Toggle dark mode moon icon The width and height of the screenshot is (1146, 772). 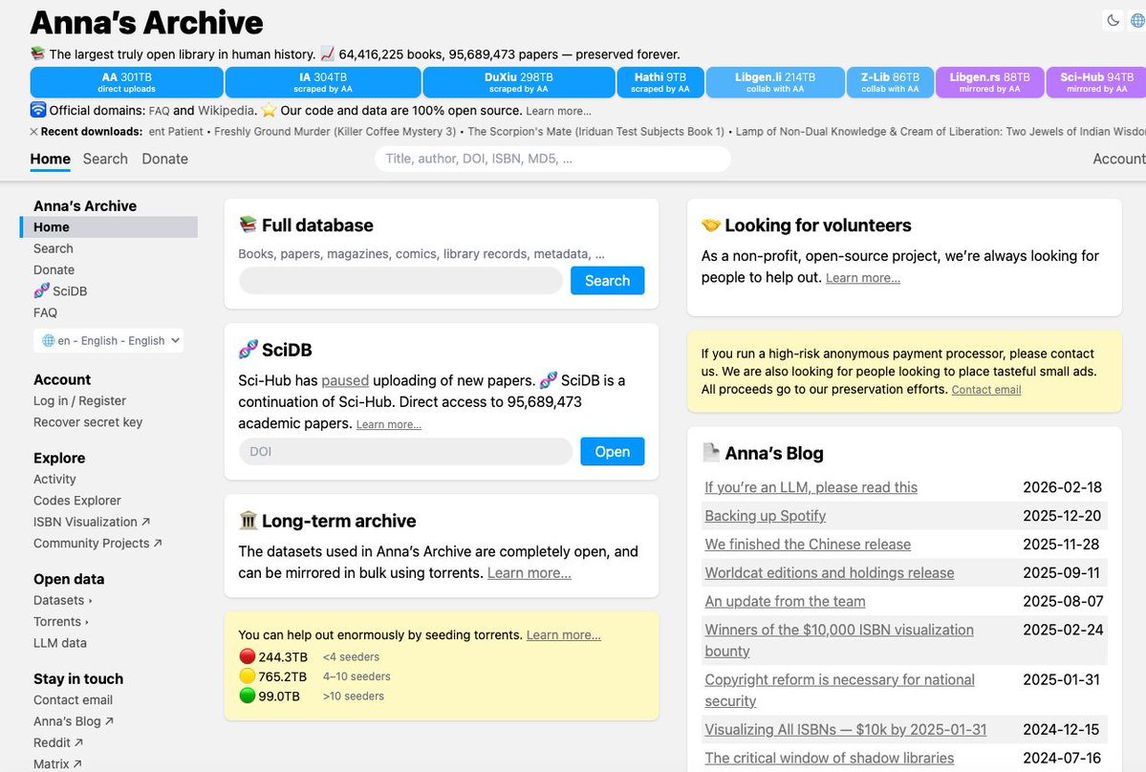click(1113, 20)
